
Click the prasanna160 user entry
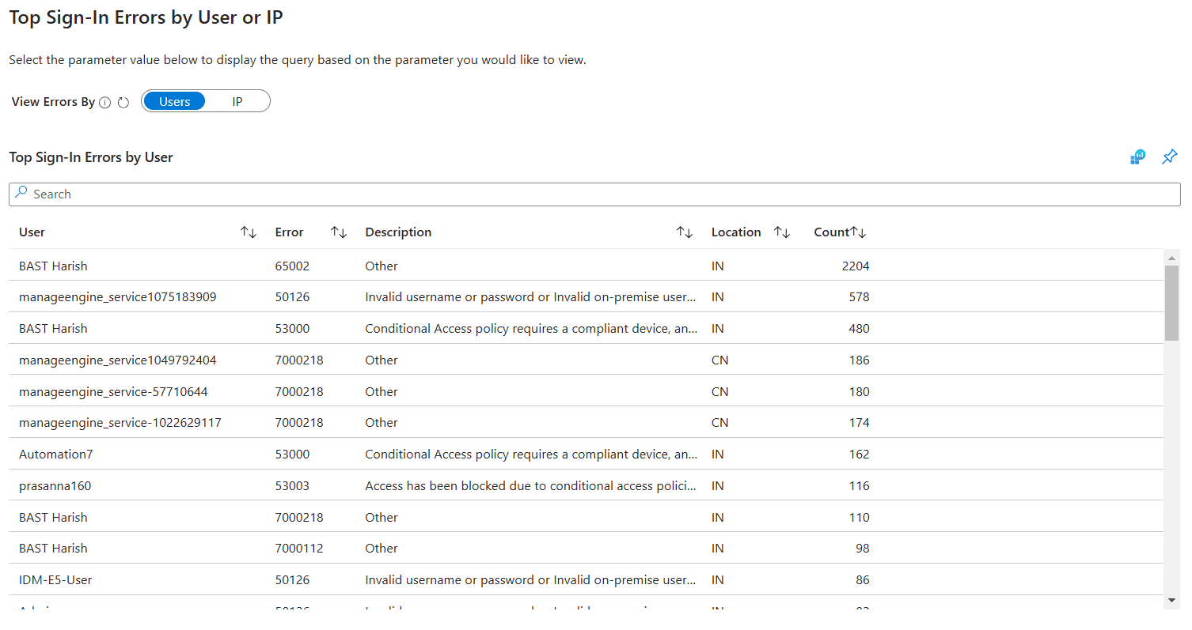[55, 486]
